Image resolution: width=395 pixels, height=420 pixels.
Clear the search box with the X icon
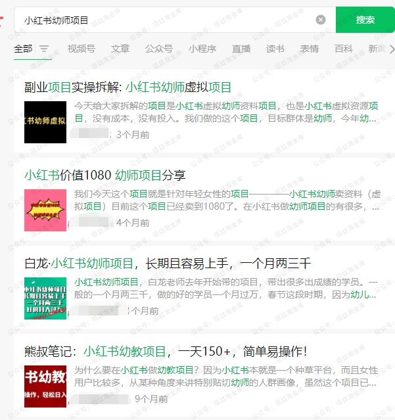click(321, 20)
